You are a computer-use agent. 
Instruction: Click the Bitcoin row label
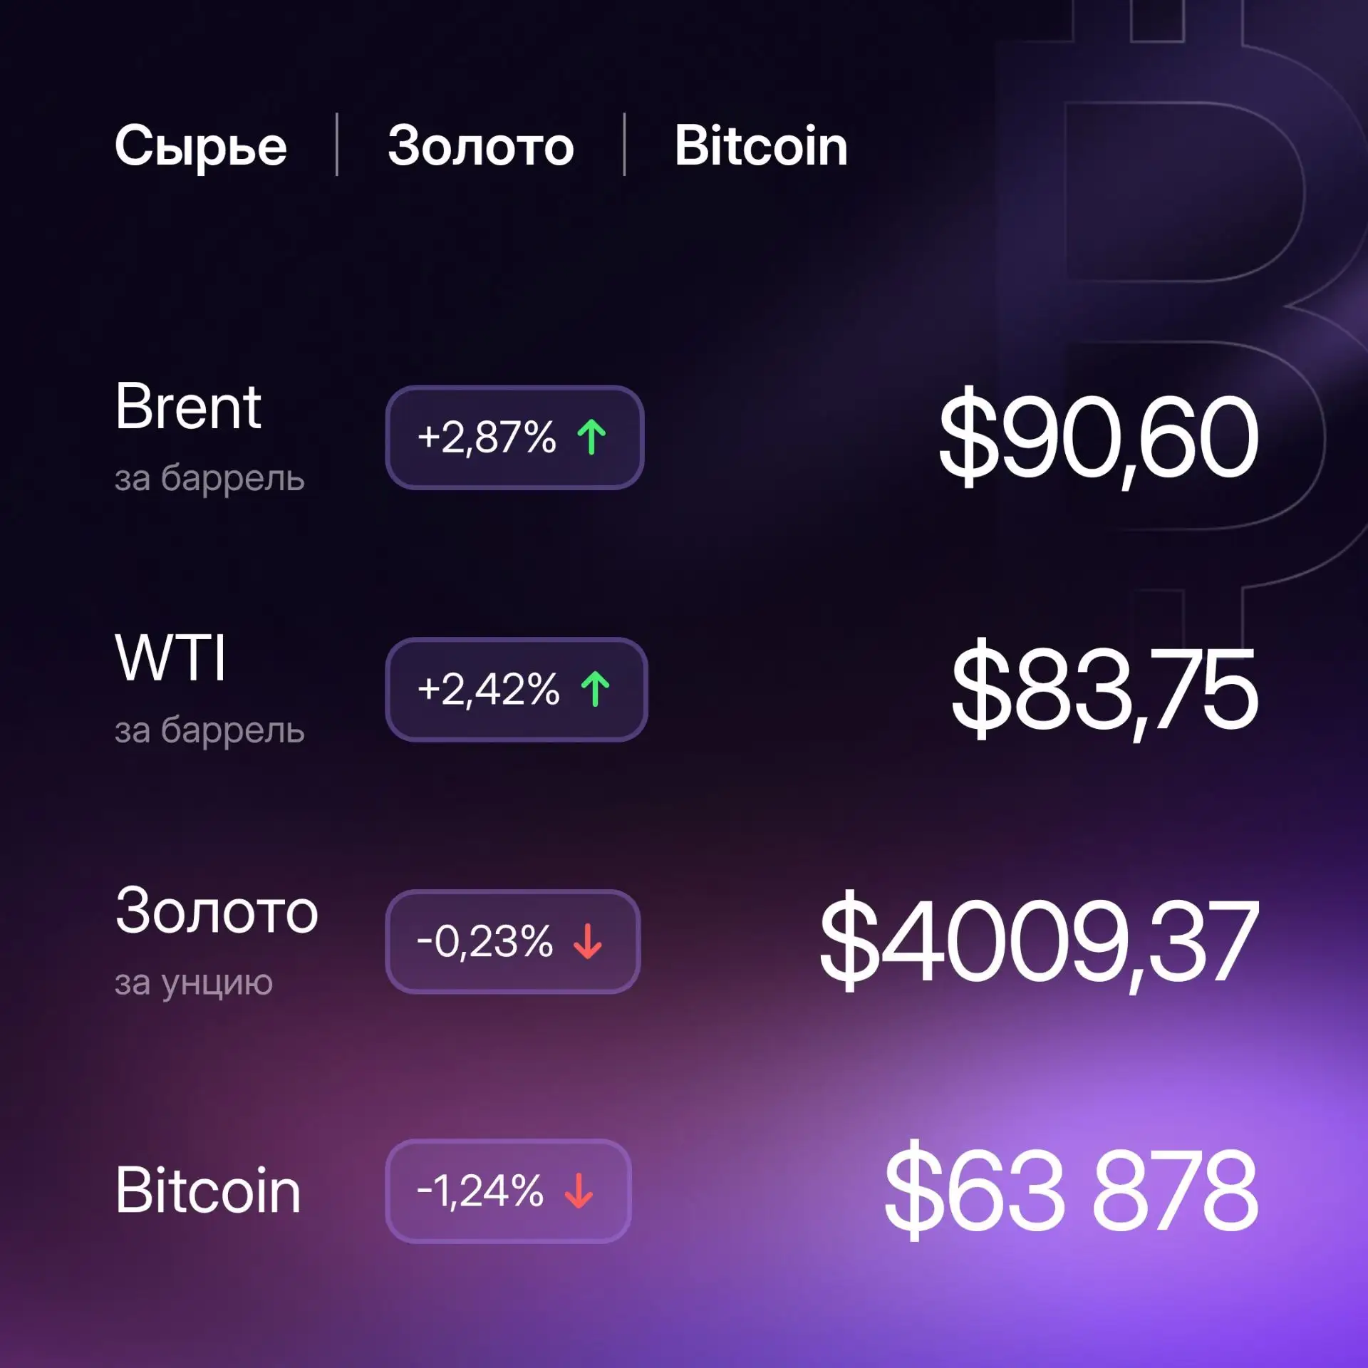(208, 1191)
